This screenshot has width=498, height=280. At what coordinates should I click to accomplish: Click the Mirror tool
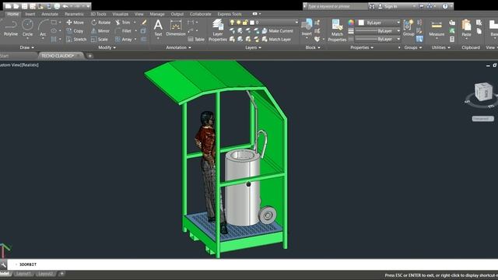click(100, 31)
